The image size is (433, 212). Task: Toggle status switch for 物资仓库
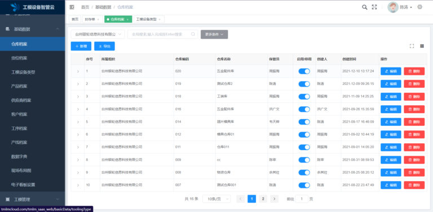point(304,172)
